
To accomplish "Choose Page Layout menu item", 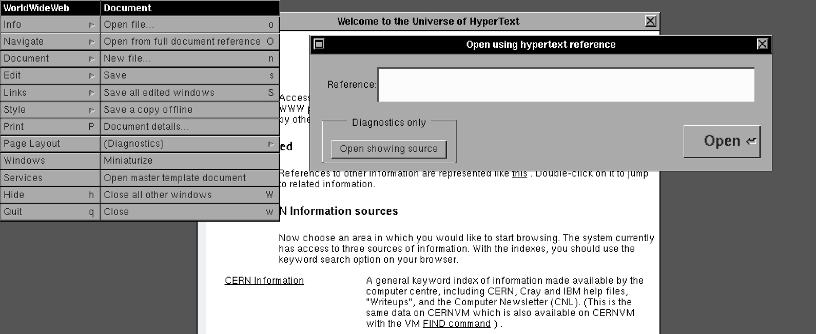I will pos(50,144).
